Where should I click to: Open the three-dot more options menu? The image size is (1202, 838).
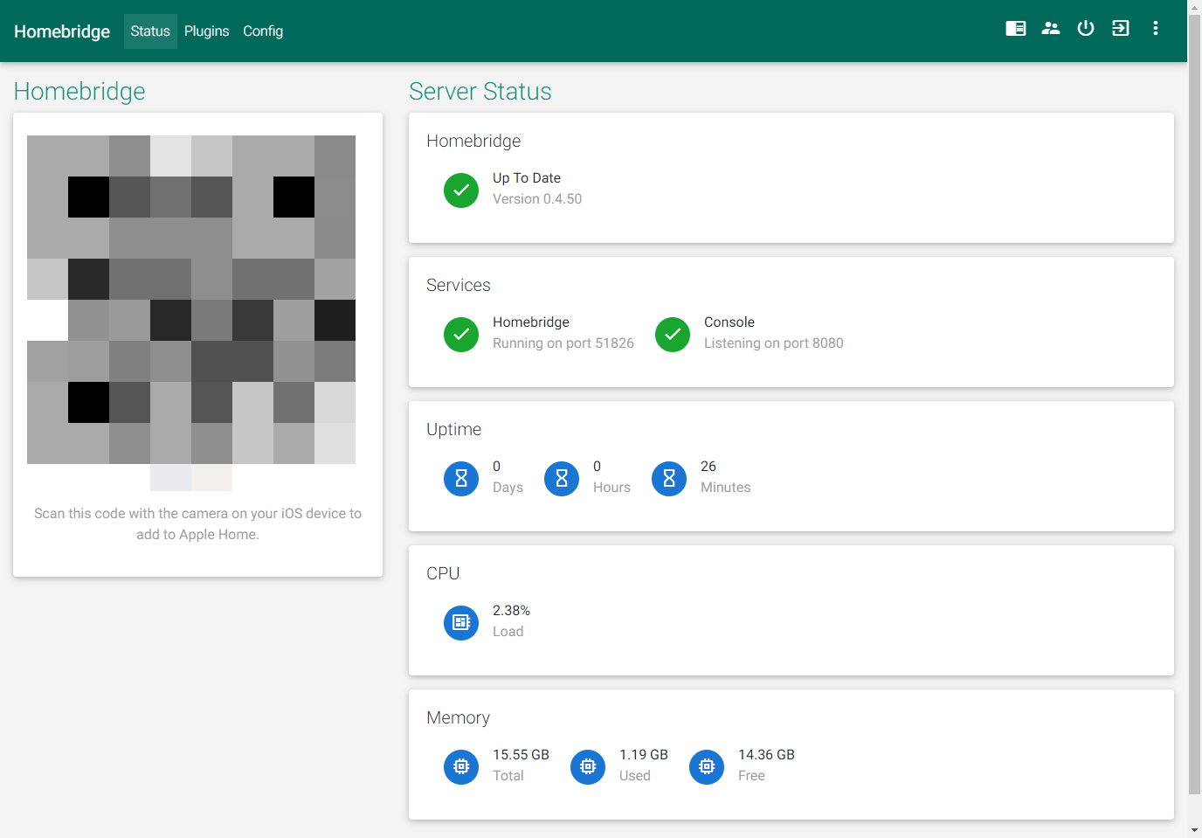tap(1156, 28)
